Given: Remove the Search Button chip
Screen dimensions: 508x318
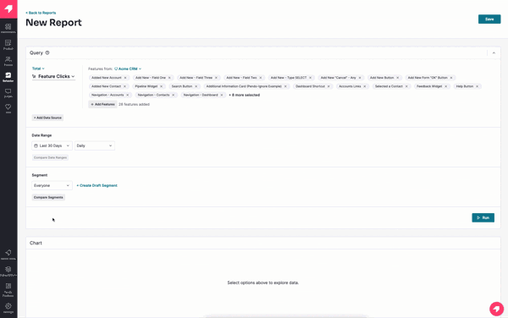Looking at the screenshot, I should (196, 86).
